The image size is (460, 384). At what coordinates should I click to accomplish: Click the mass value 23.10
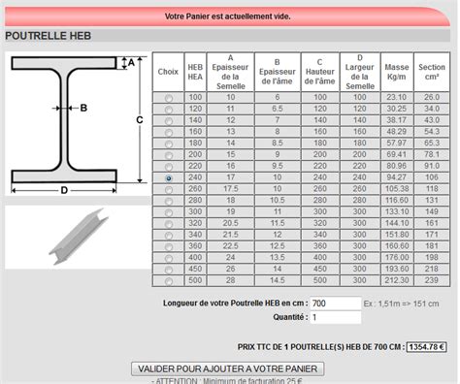397,97
